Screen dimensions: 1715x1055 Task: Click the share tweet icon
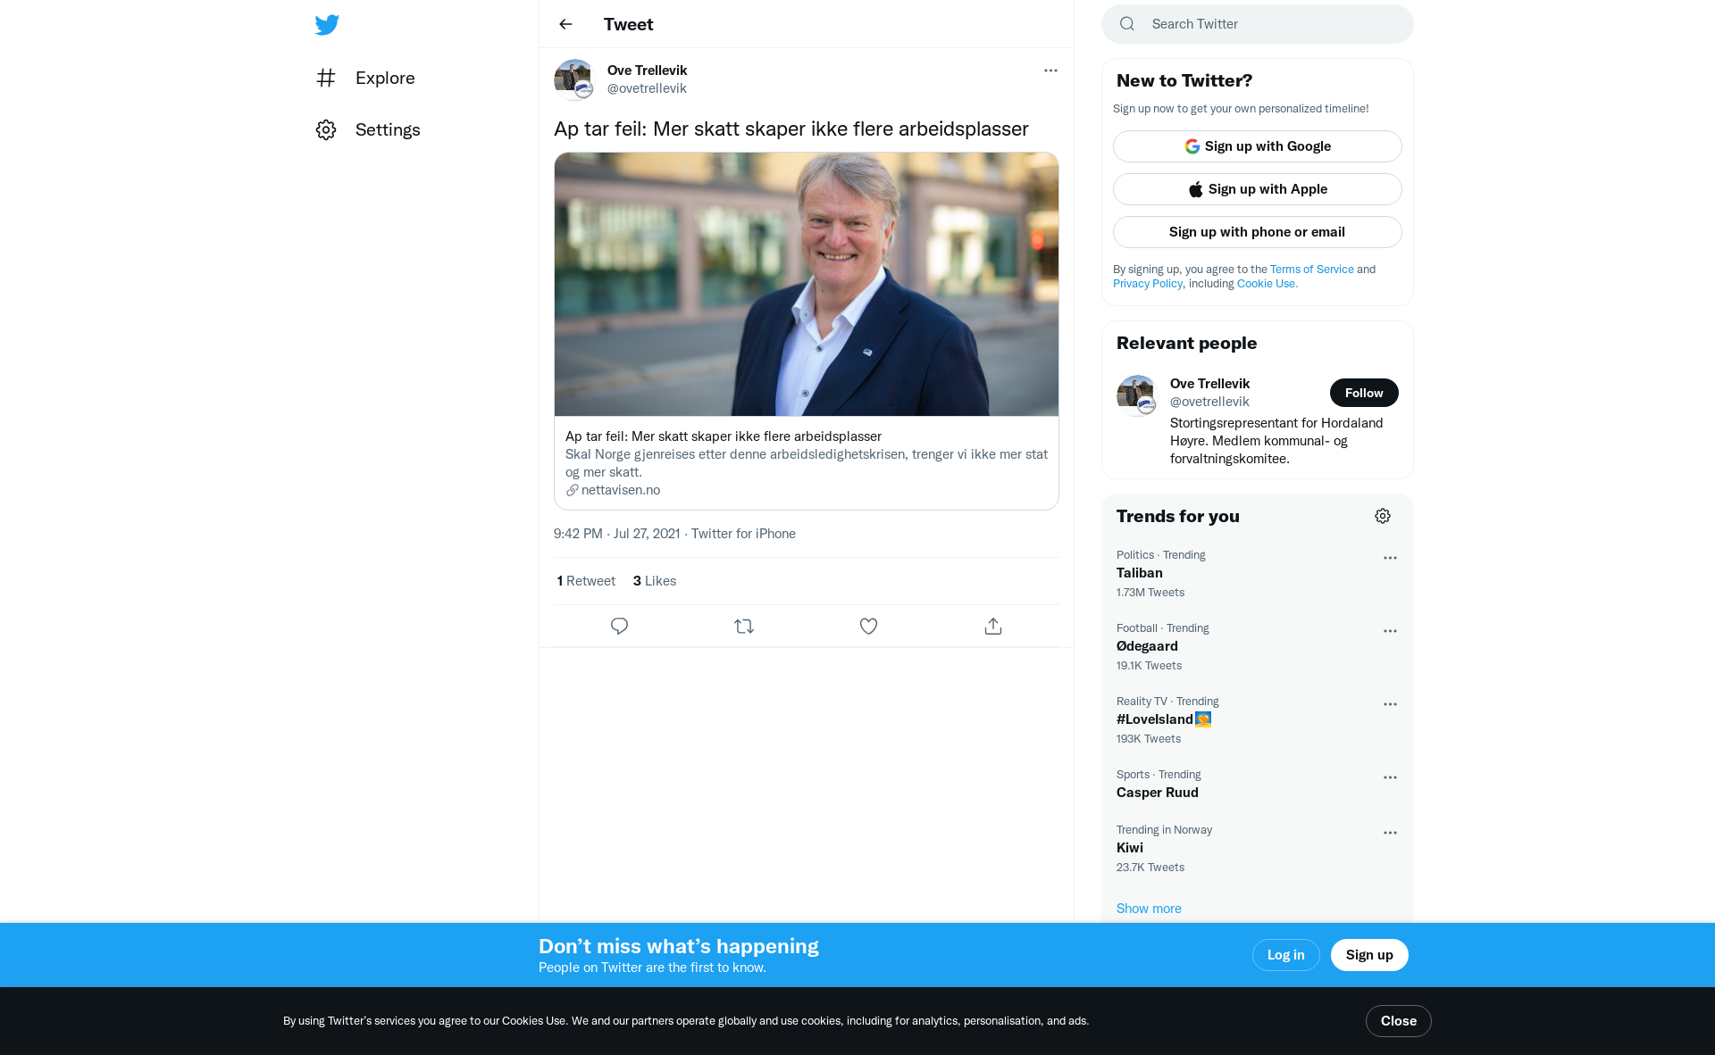[993, 627]
